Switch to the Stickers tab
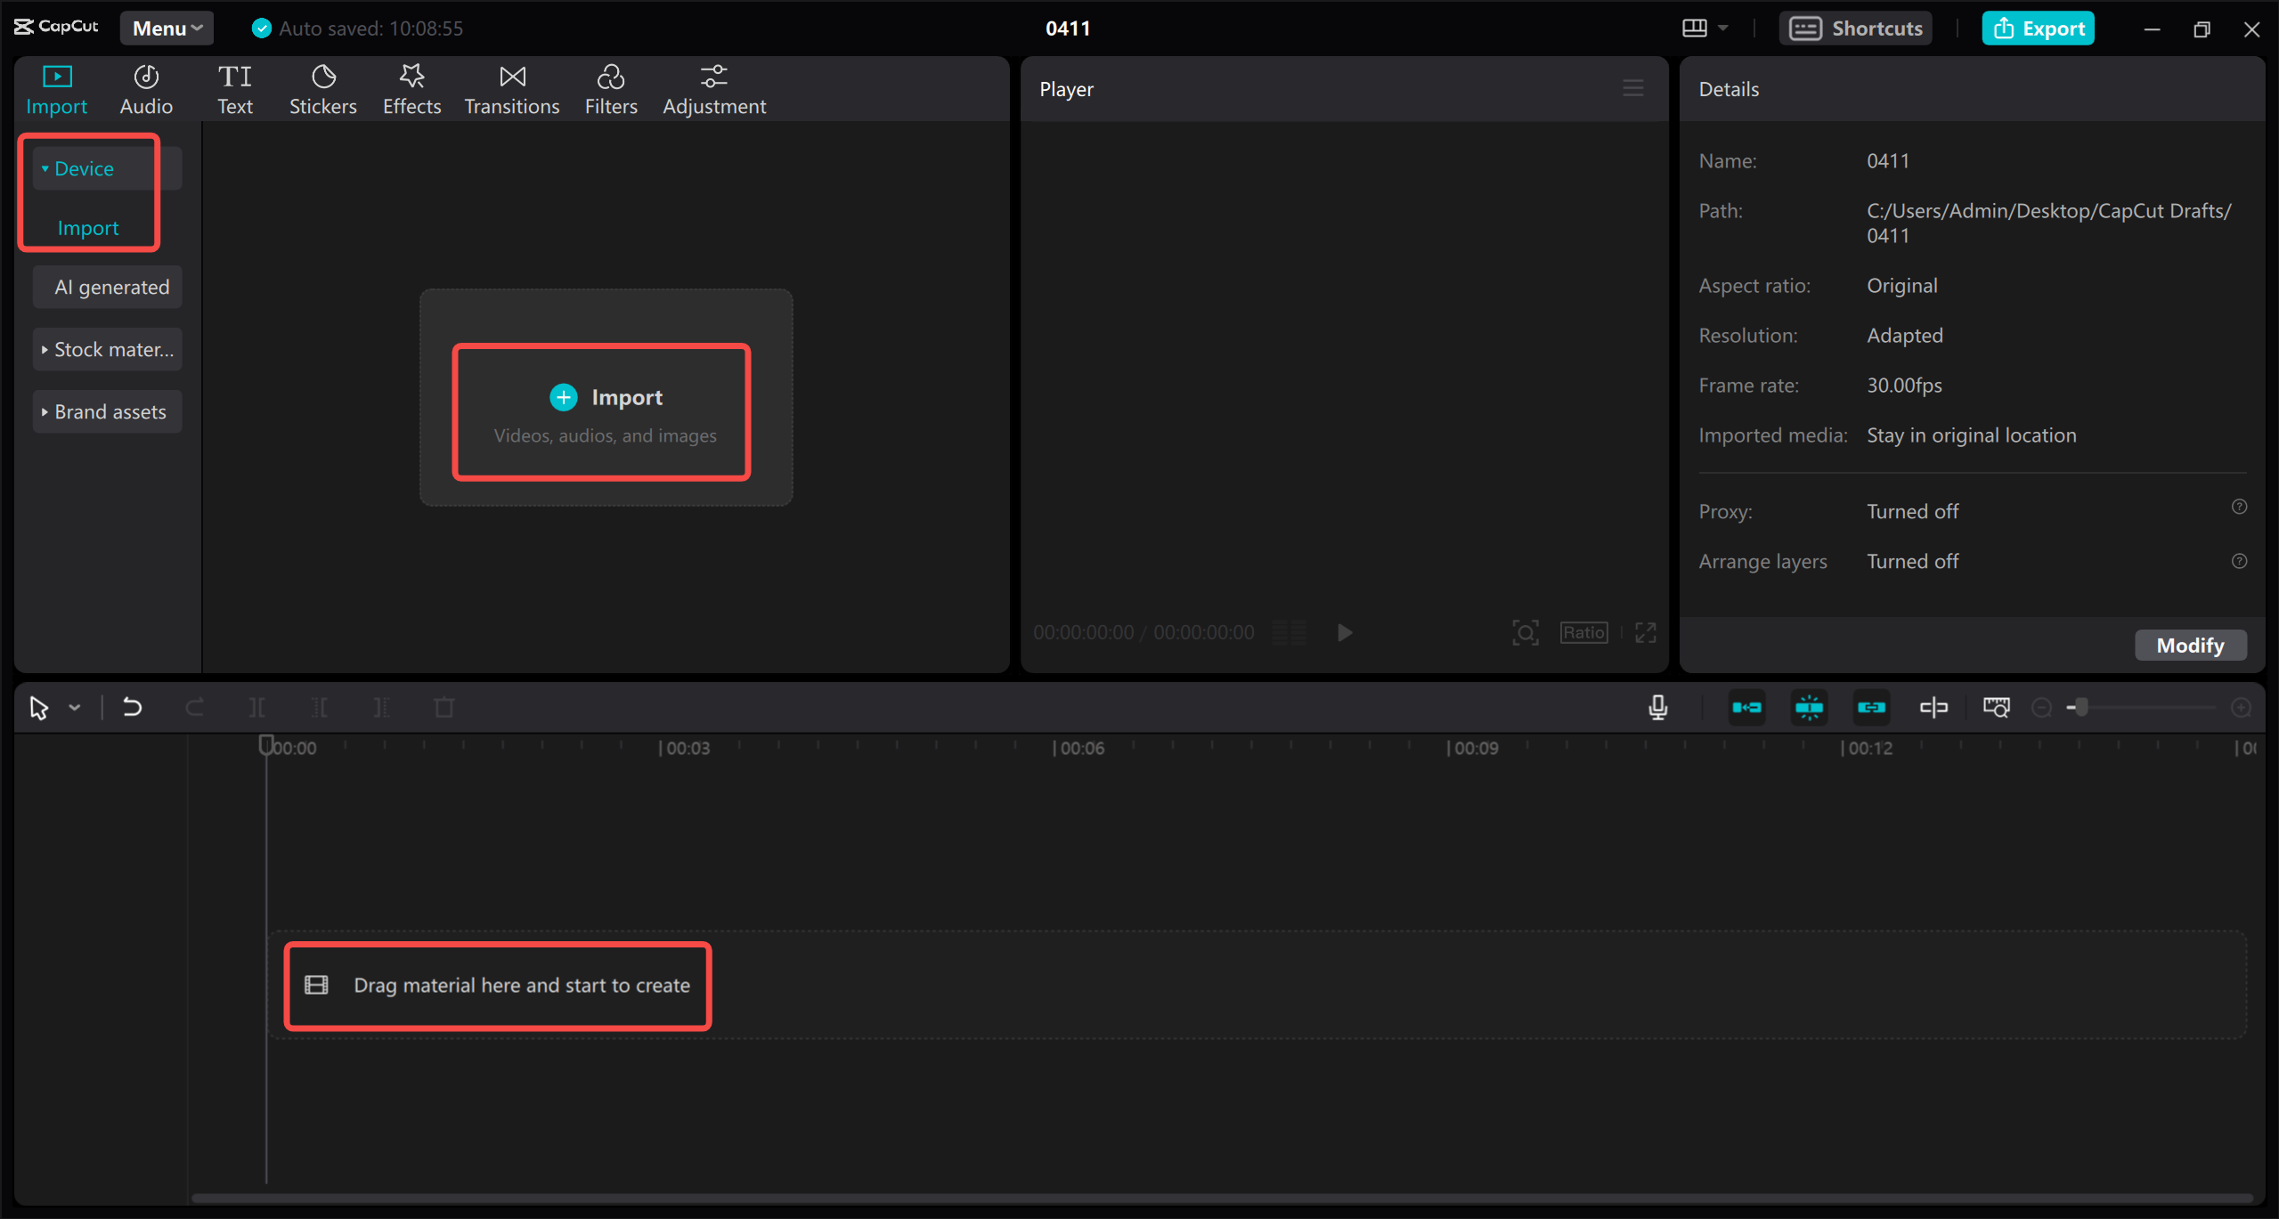2279x1219 pixels. click(322, 88)
